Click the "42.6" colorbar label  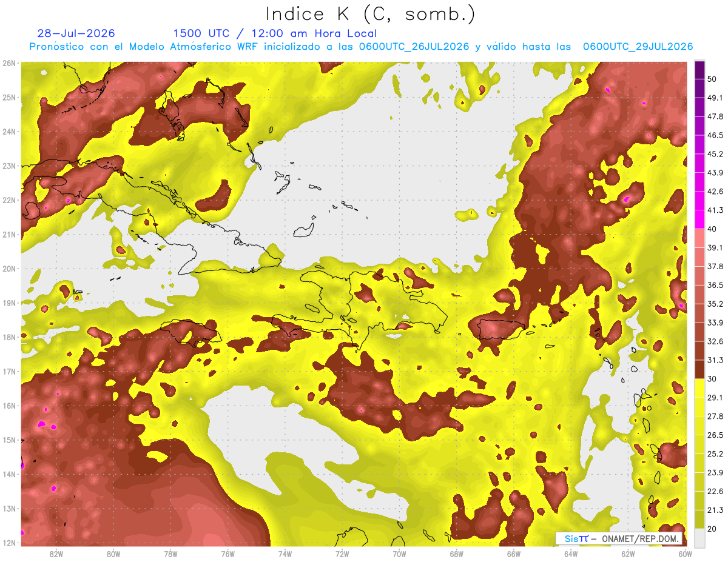pyautogui.click(x=715, y=192)
